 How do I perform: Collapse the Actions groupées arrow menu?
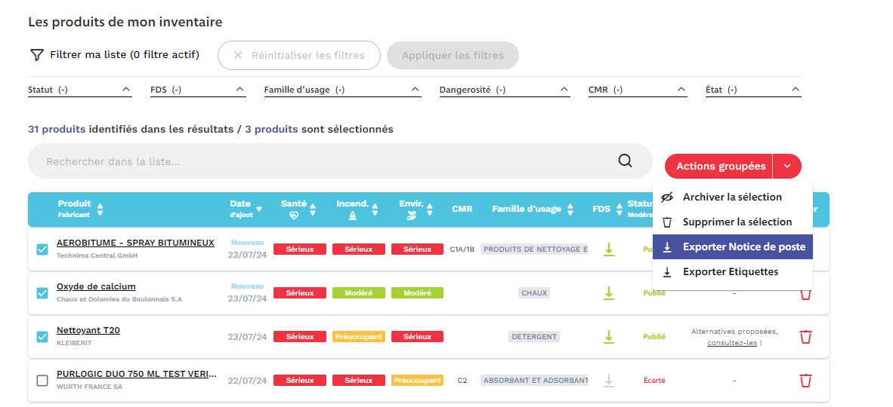tap(787, 166)
